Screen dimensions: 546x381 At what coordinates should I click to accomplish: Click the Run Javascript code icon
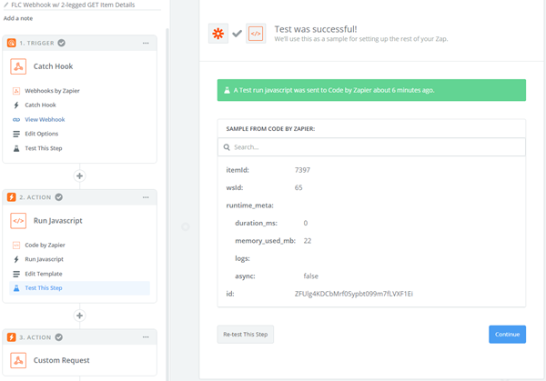coord(18,220)
